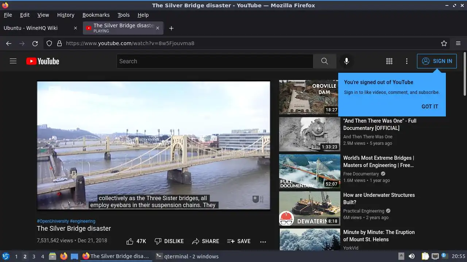Image resolution: width=467 pixels, height=262 pixels.
Task: Click the #engineering hashtag link
Action: click(x=82, y=221)
